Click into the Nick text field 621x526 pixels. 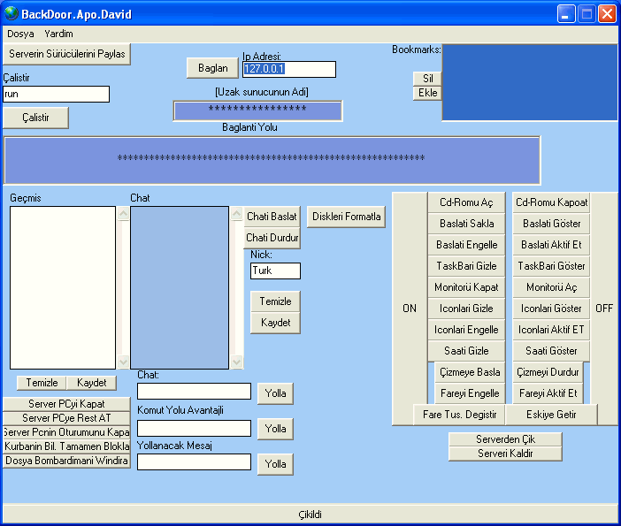(x=275, y=271)
